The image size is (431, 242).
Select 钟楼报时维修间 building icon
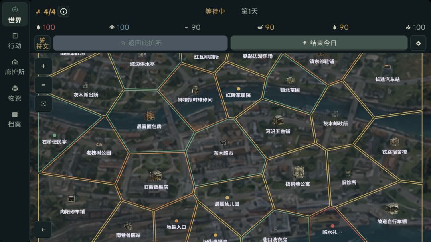coord(195,90)
